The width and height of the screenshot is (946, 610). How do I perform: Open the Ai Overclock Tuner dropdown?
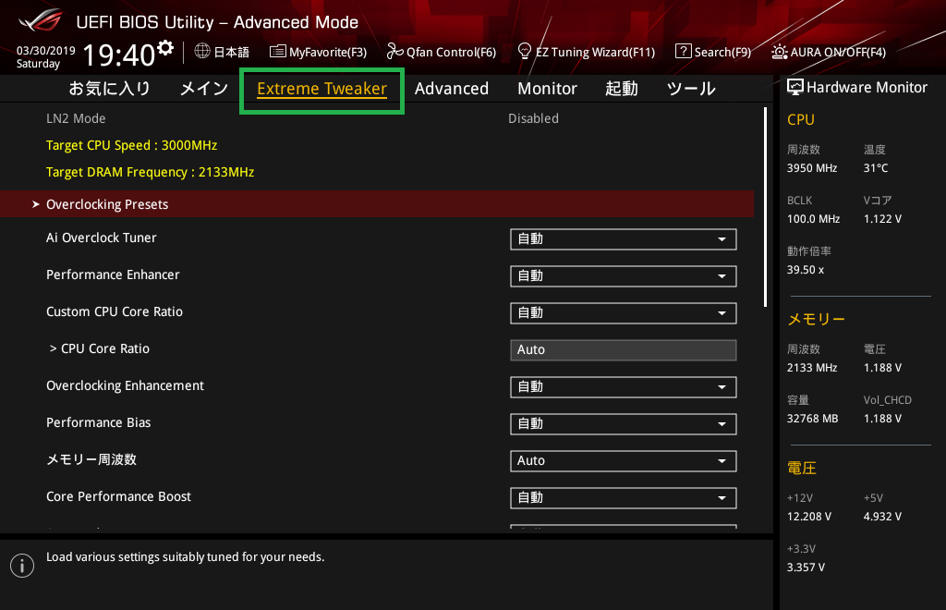click(624, 239)
